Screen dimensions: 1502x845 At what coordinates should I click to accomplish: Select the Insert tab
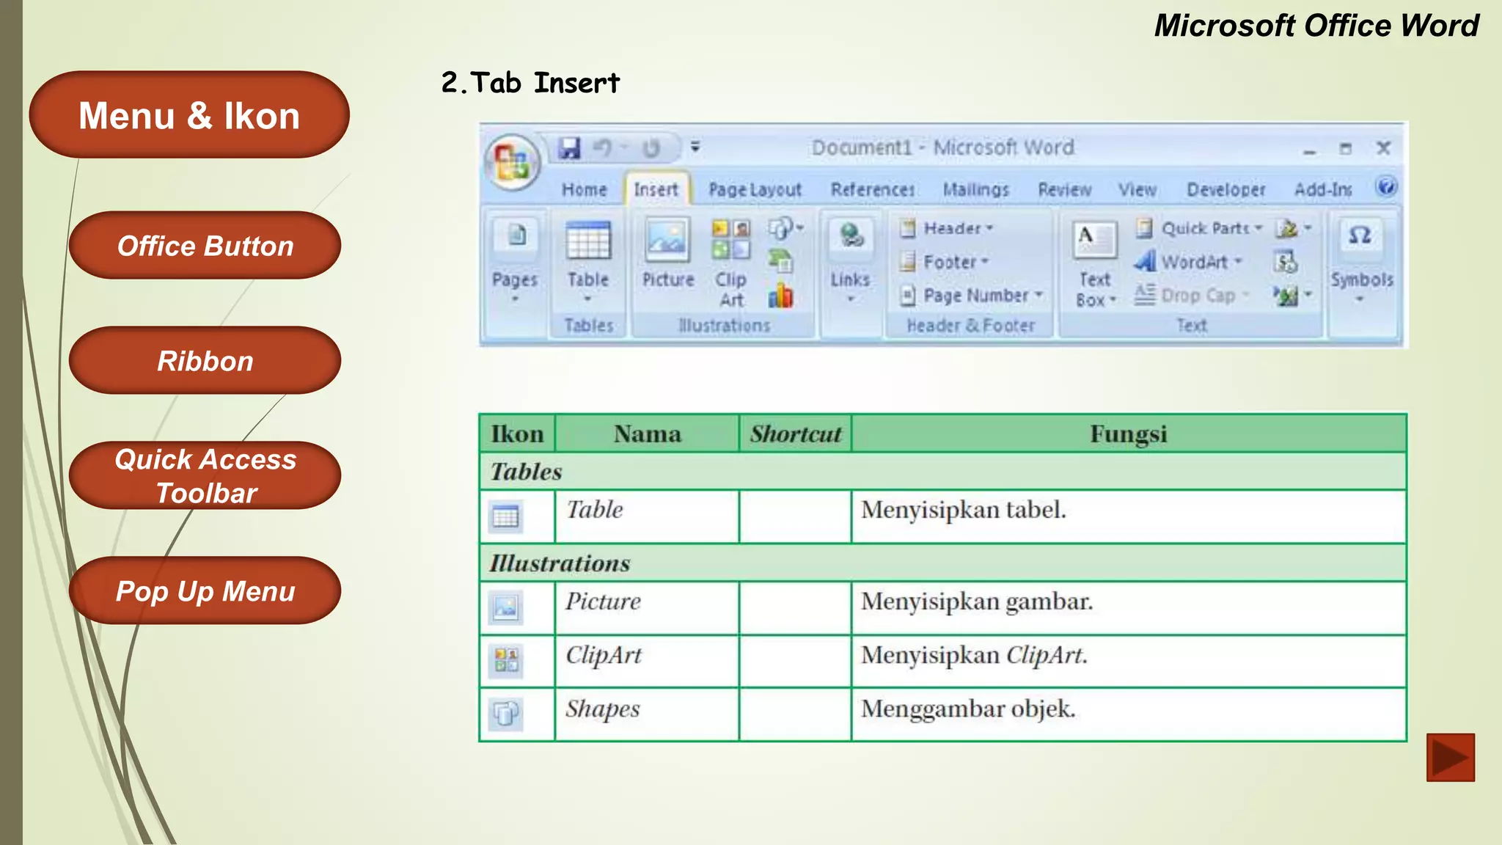tap(656, 190)
